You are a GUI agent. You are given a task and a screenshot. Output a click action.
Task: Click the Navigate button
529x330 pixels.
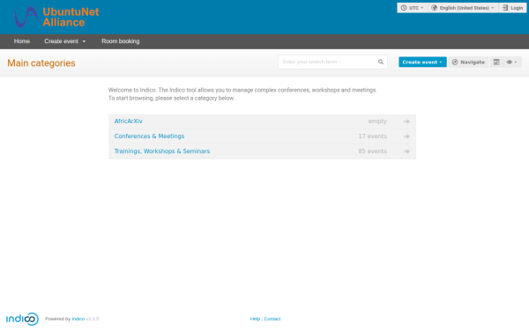(468, 62)
